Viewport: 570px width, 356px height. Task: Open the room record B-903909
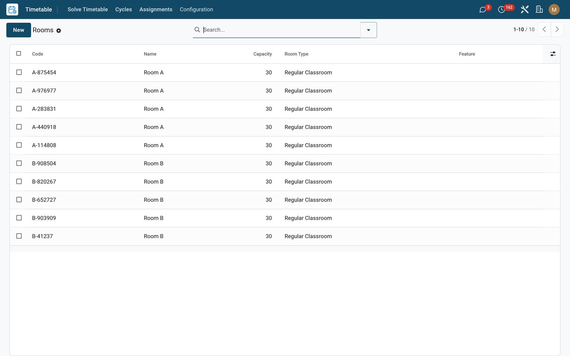click(44, 218)
